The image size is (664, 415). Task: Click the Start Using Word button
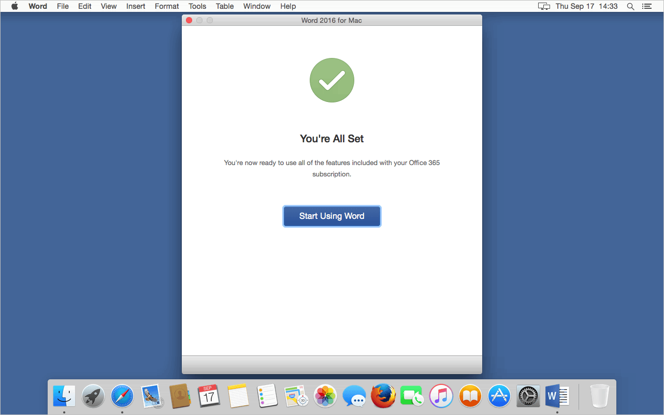click(332, 216)
